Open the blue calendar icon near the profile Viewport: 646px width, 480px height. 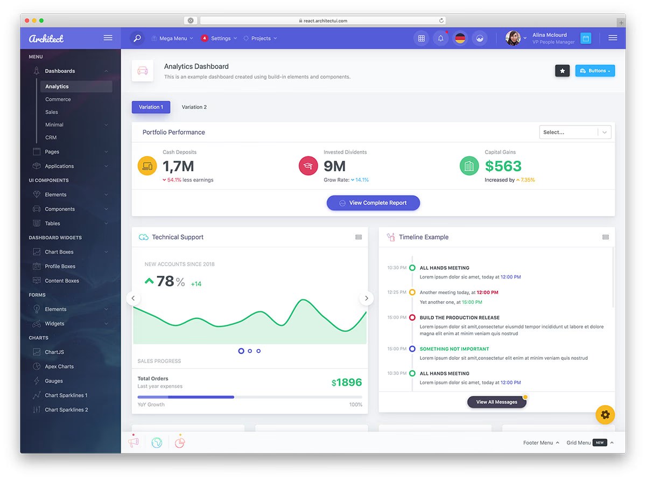point(585,38)
